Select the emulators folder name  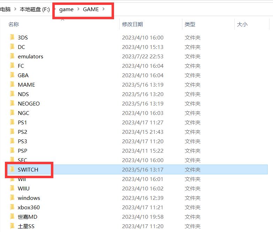[30, 56]
